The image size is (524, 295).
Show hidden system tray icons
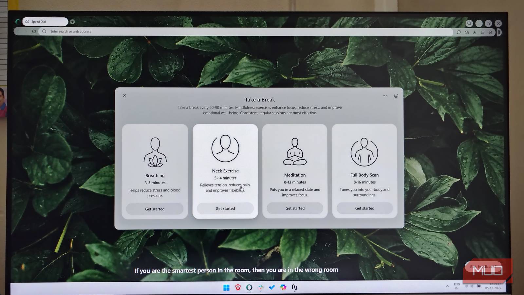(x=447, y=286)
